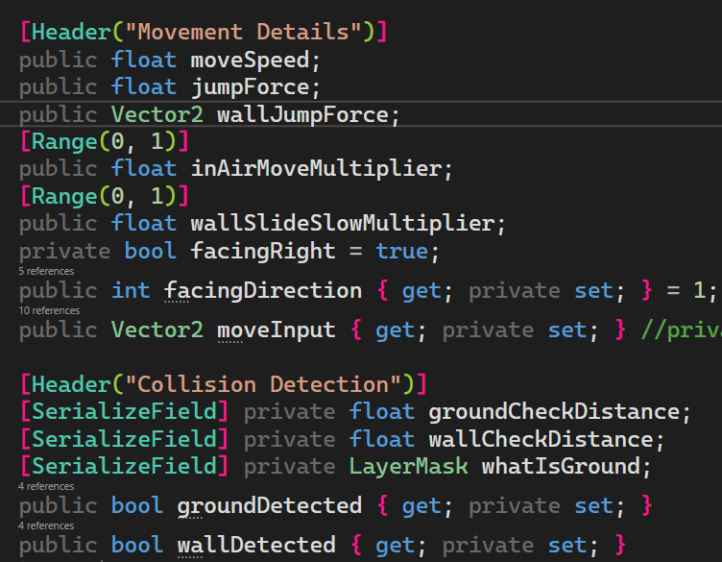Click SerializeField attribute on wallCheckDistance line
The image size is (722, 562).
[x=124, y=439]
